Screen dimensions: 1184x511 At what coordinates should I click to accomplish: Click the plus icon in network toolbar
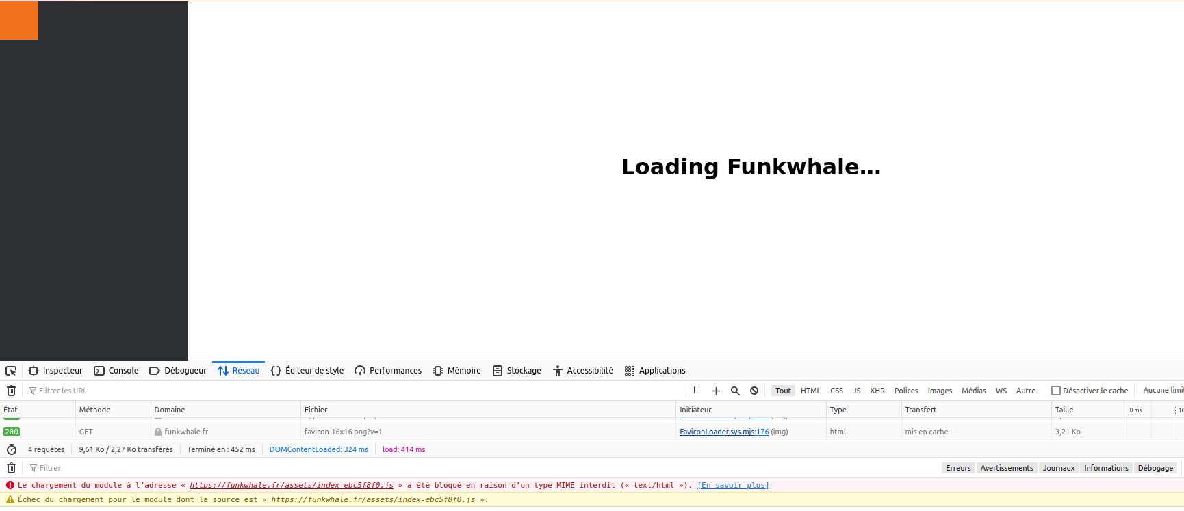(x=716, y=391)
